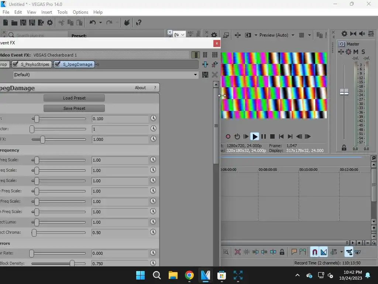Open Options menu
The image size is (378, 284).
tap(80, 12)
